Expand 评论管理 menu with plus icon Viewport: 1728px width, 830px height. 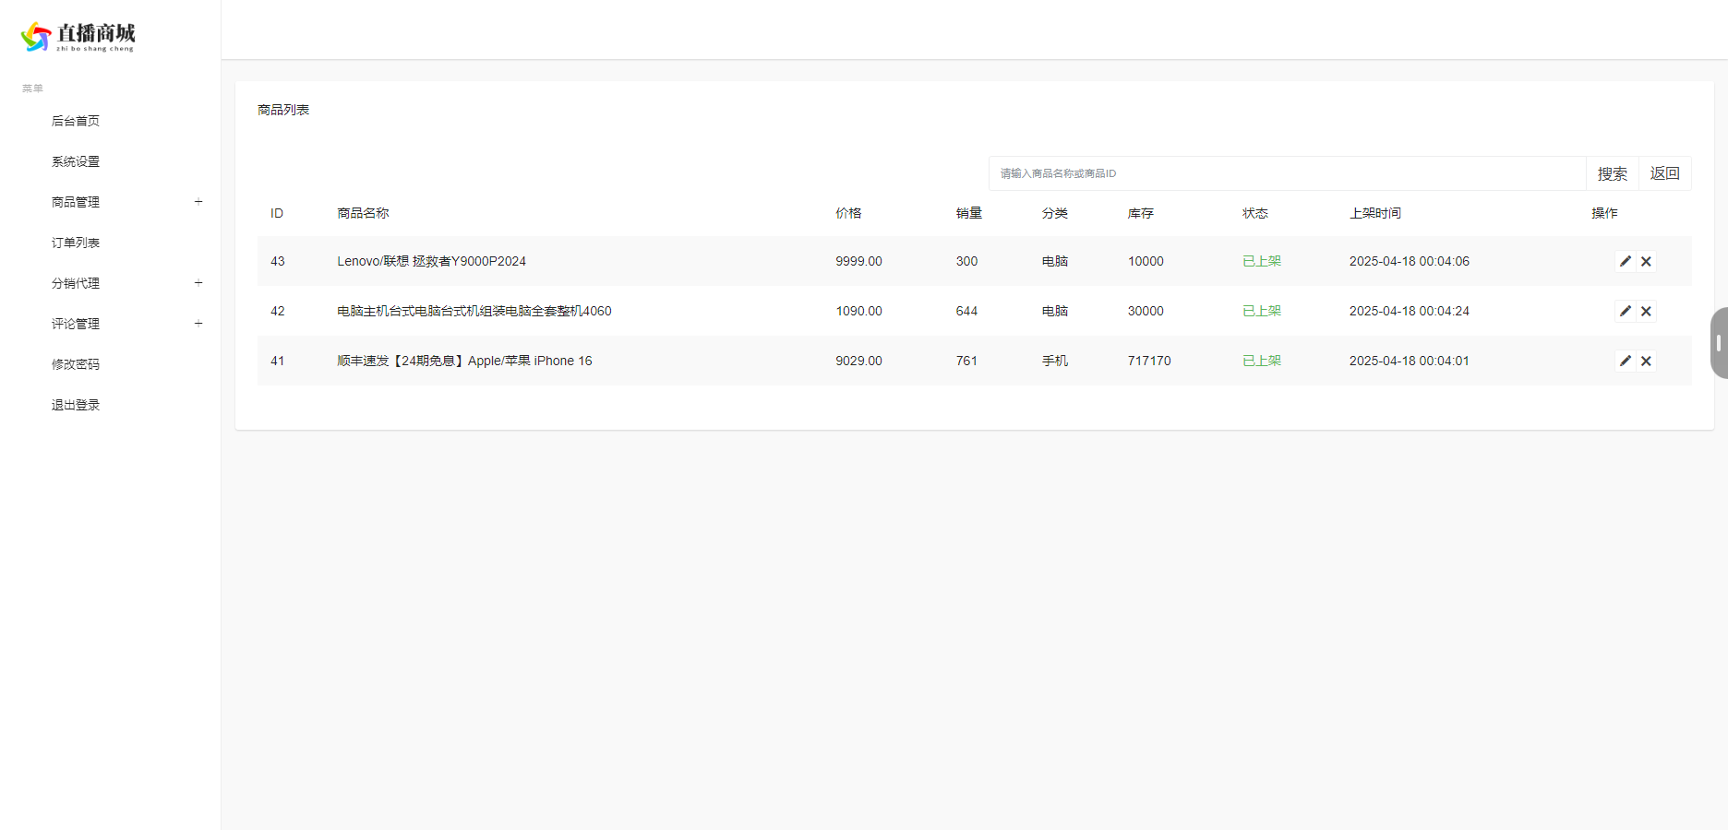tap(198, 324)
